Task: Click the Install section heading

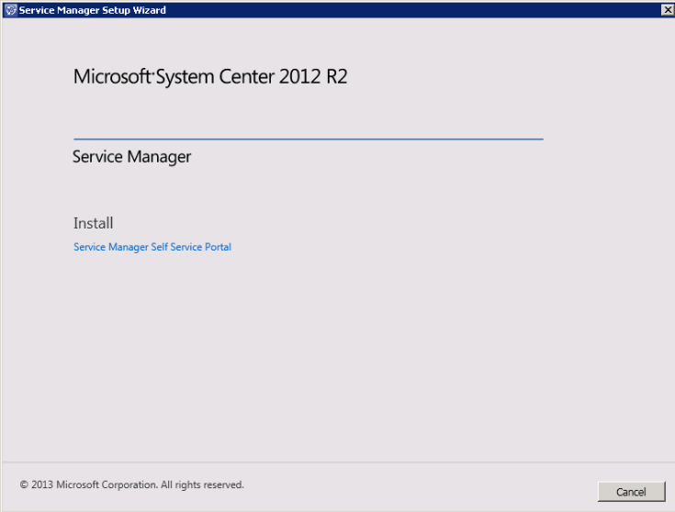Action: (93, 223)
